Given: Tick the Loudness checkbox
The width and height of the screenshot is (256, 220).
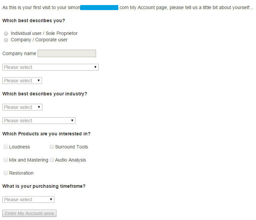Looking at the screenshot, I should click(6, 147).
